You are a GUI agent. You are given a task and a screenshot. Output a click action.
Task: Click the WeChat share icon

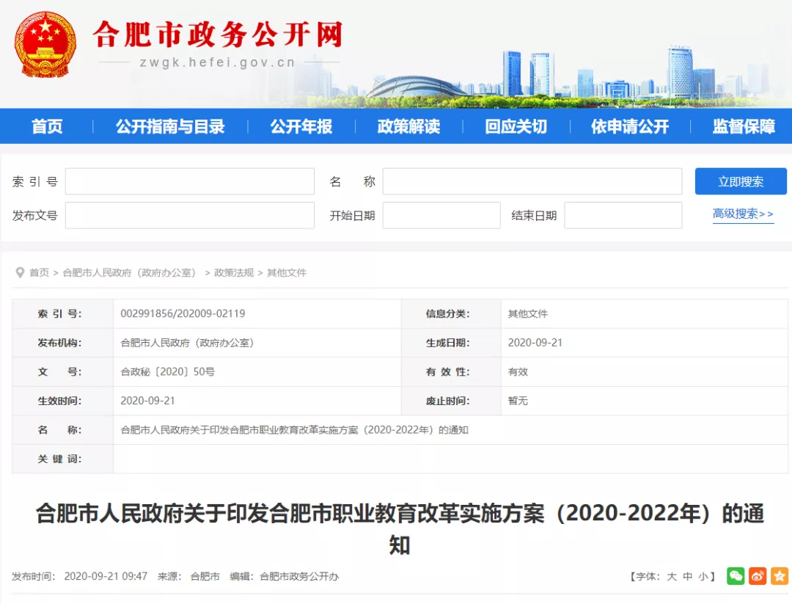tap(735, 576)
